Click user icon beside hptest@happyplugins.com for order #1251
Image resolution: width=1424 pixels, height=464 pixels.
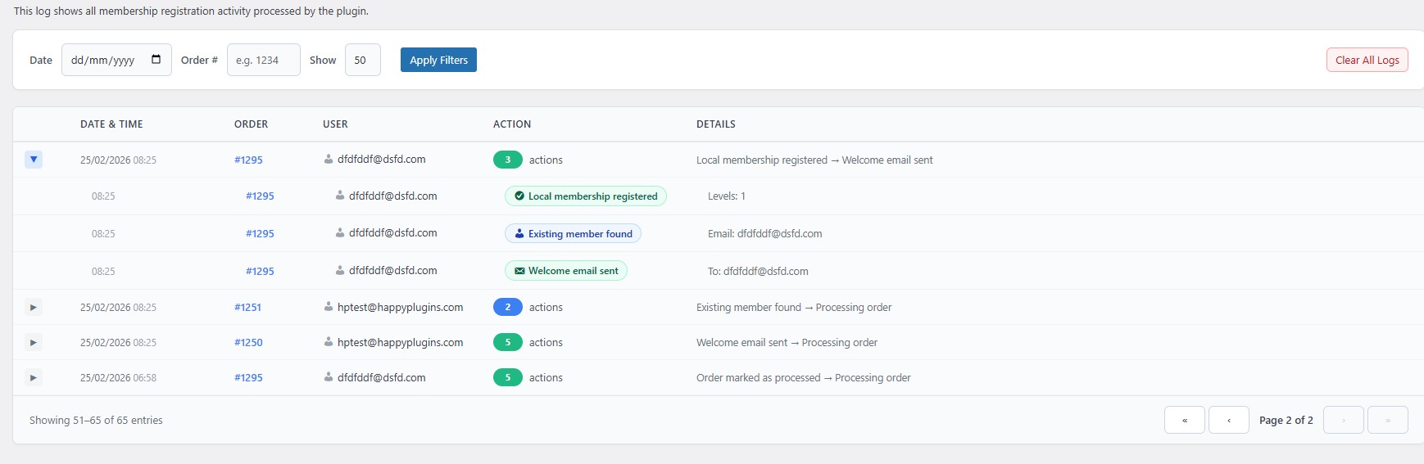click(x=329, y=308)
